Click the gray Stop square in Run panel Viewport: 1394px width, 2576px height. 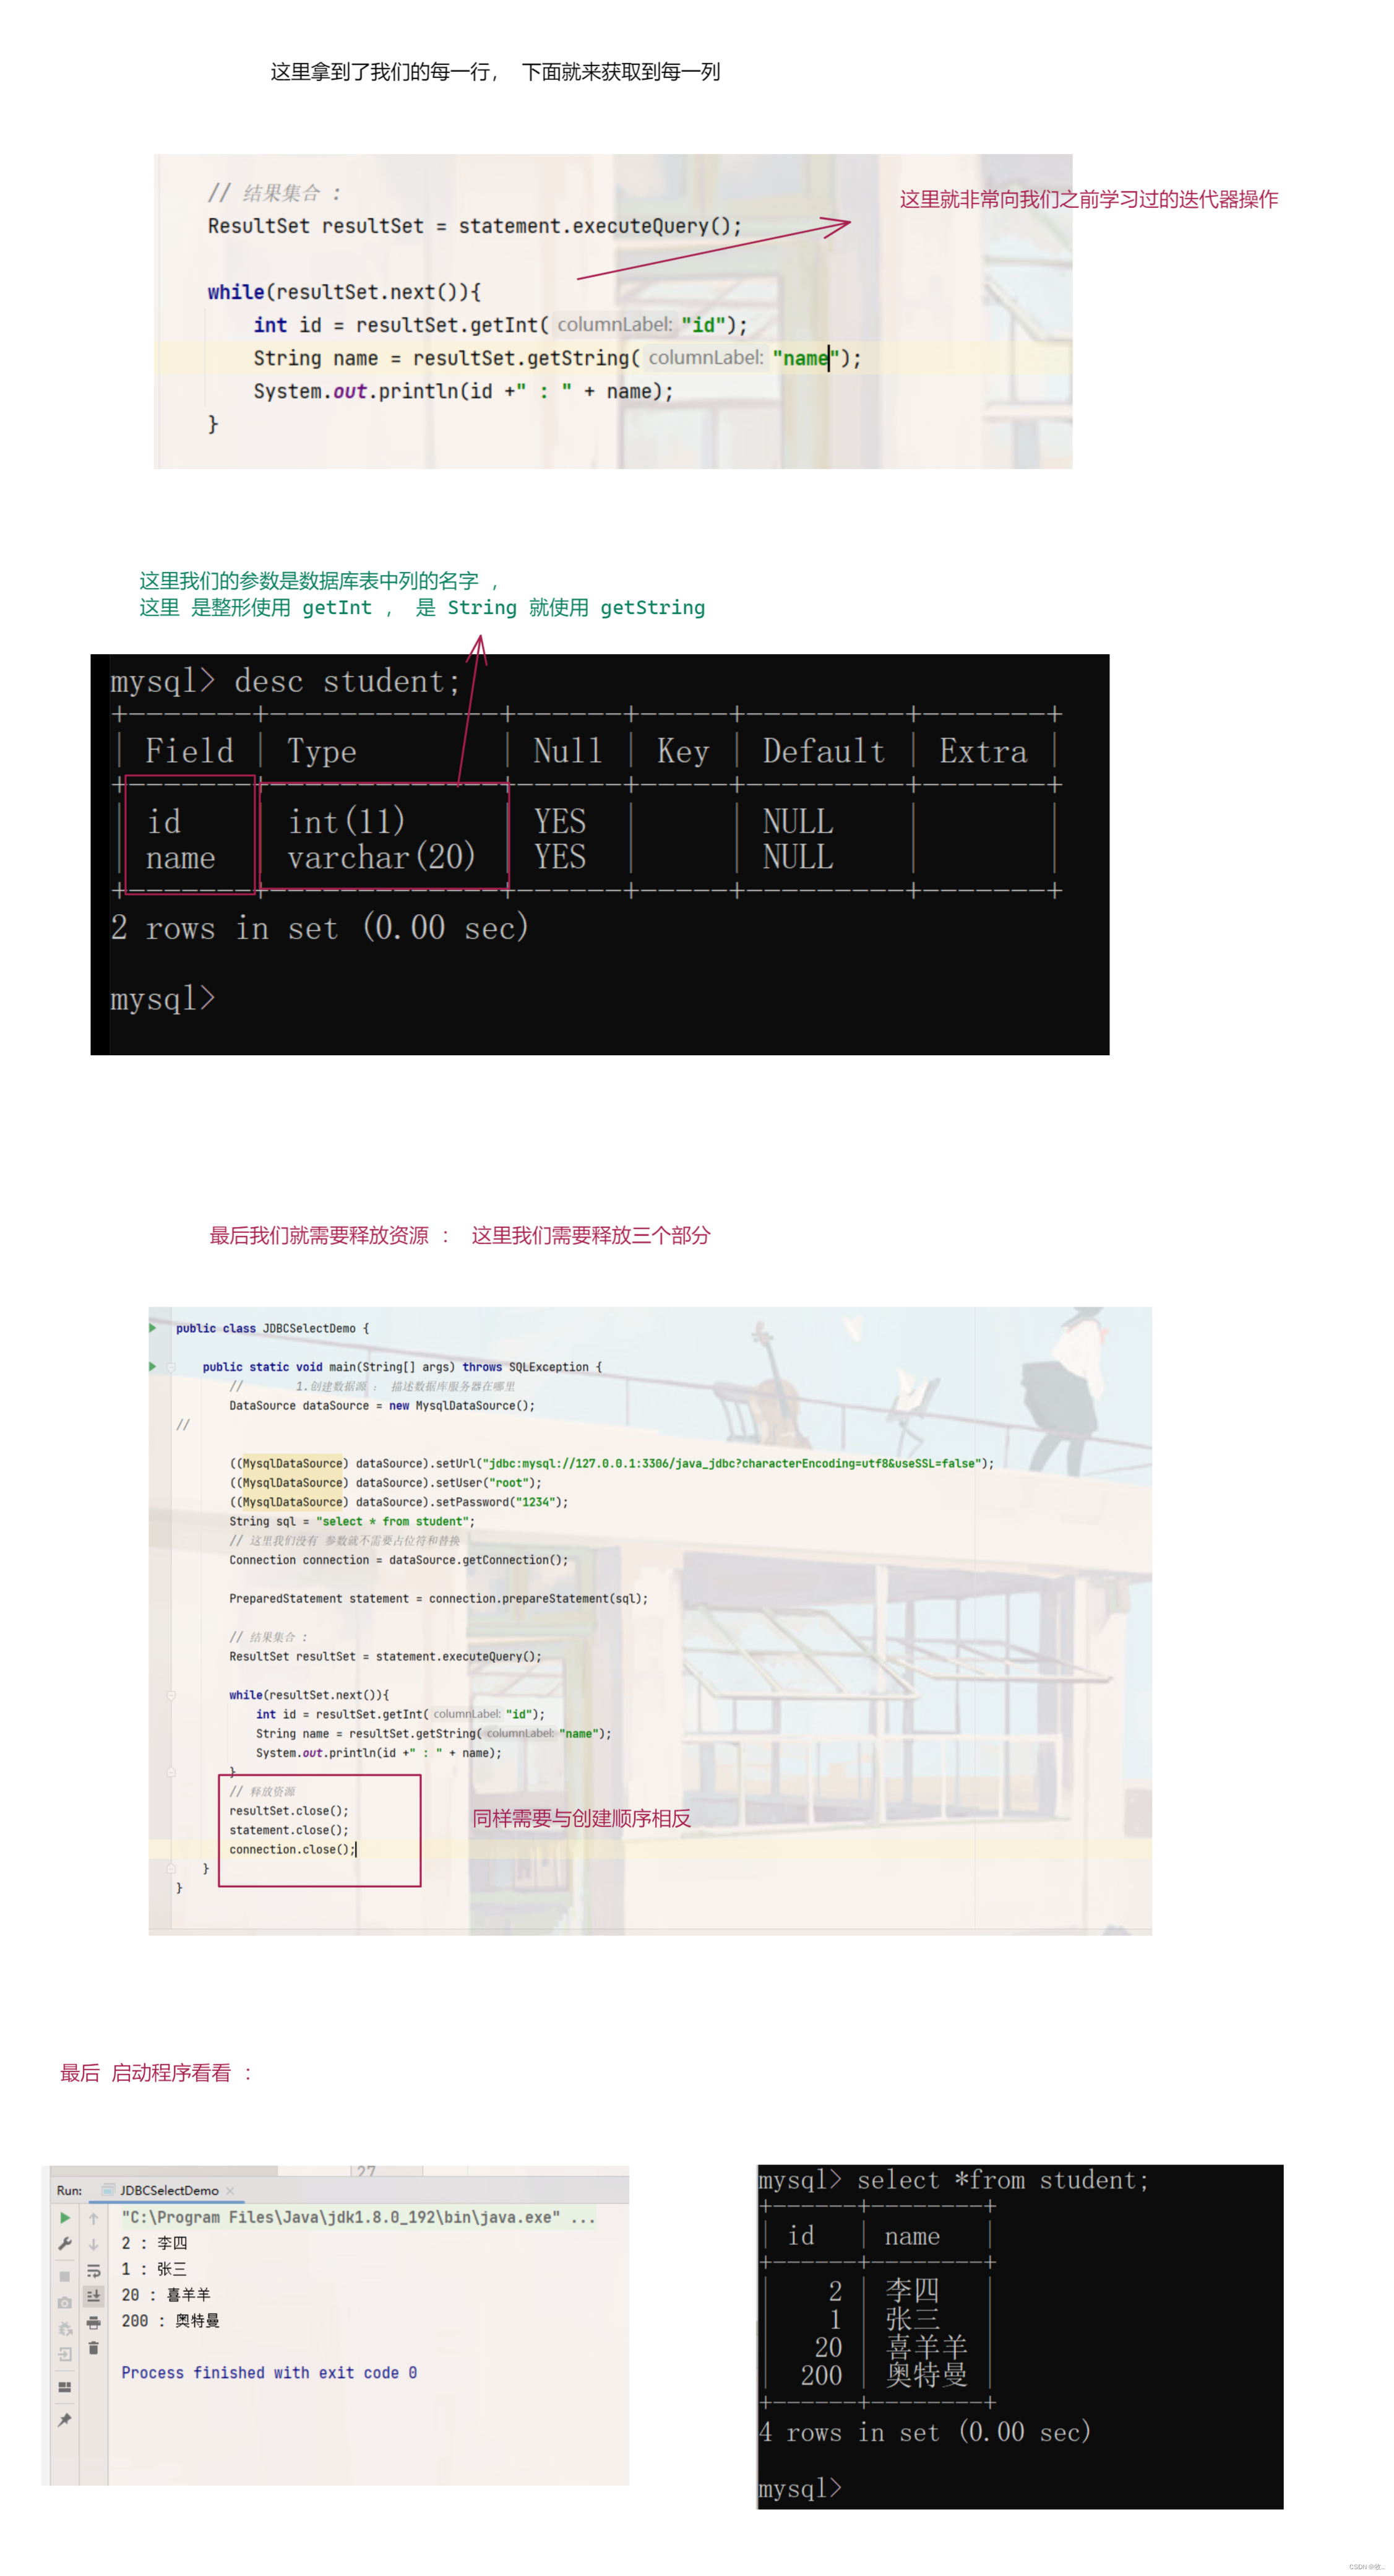(65, 2276)
